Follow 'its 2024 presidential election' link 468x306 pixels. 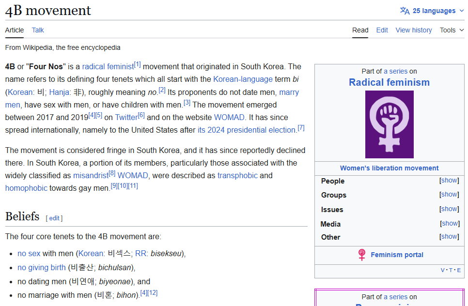click(x=246, y=130)
